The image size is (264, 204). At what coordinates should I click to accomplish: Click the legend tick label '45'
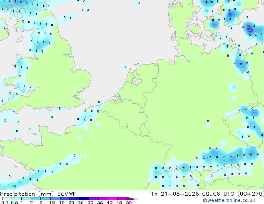(120, 202)
